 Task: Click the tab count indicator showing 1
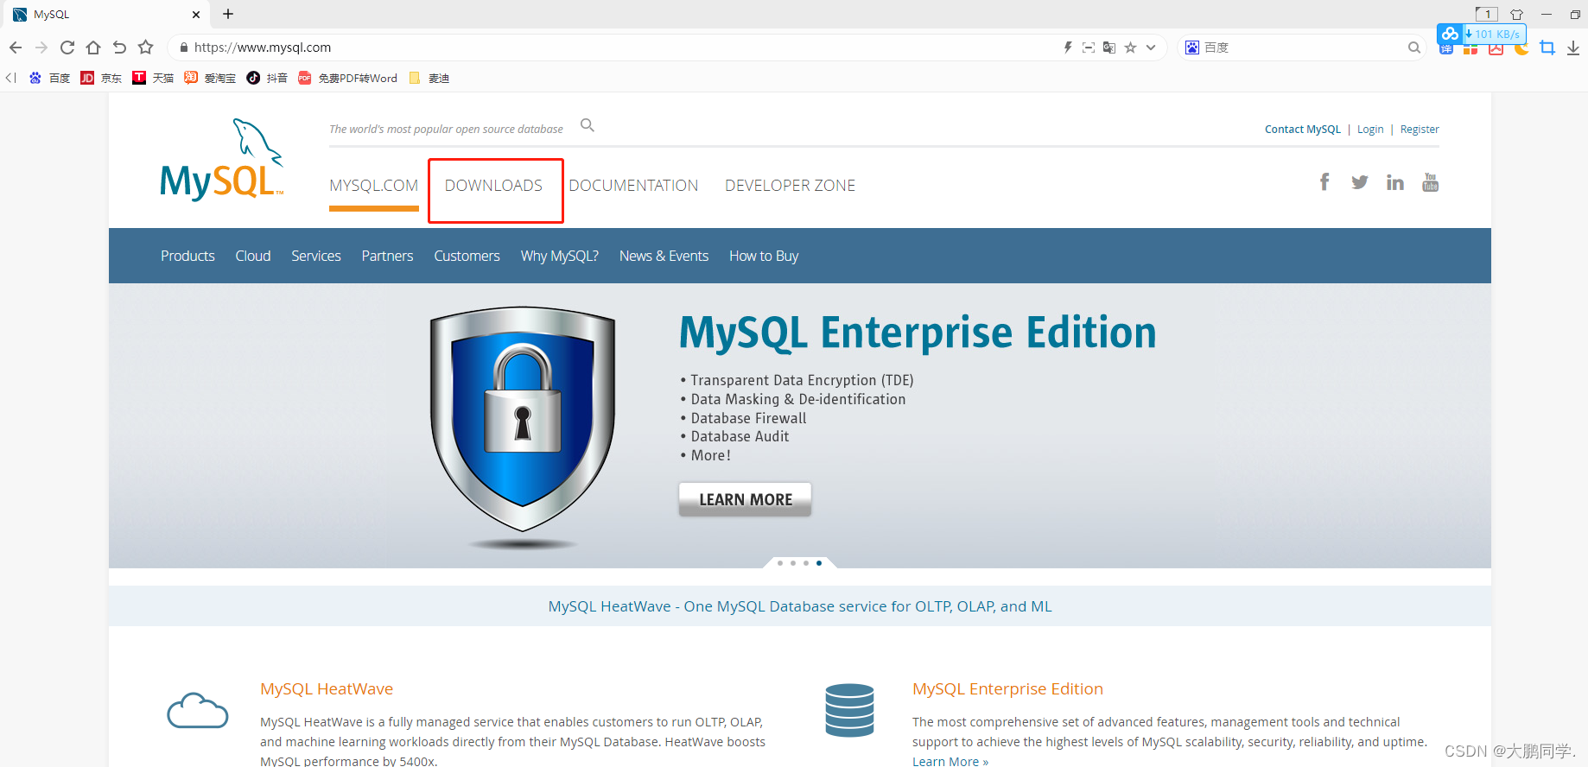tap(1486, 14)
